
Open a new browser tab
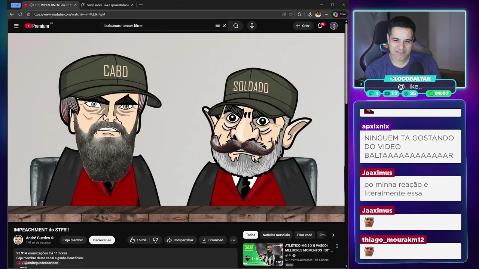141,5
